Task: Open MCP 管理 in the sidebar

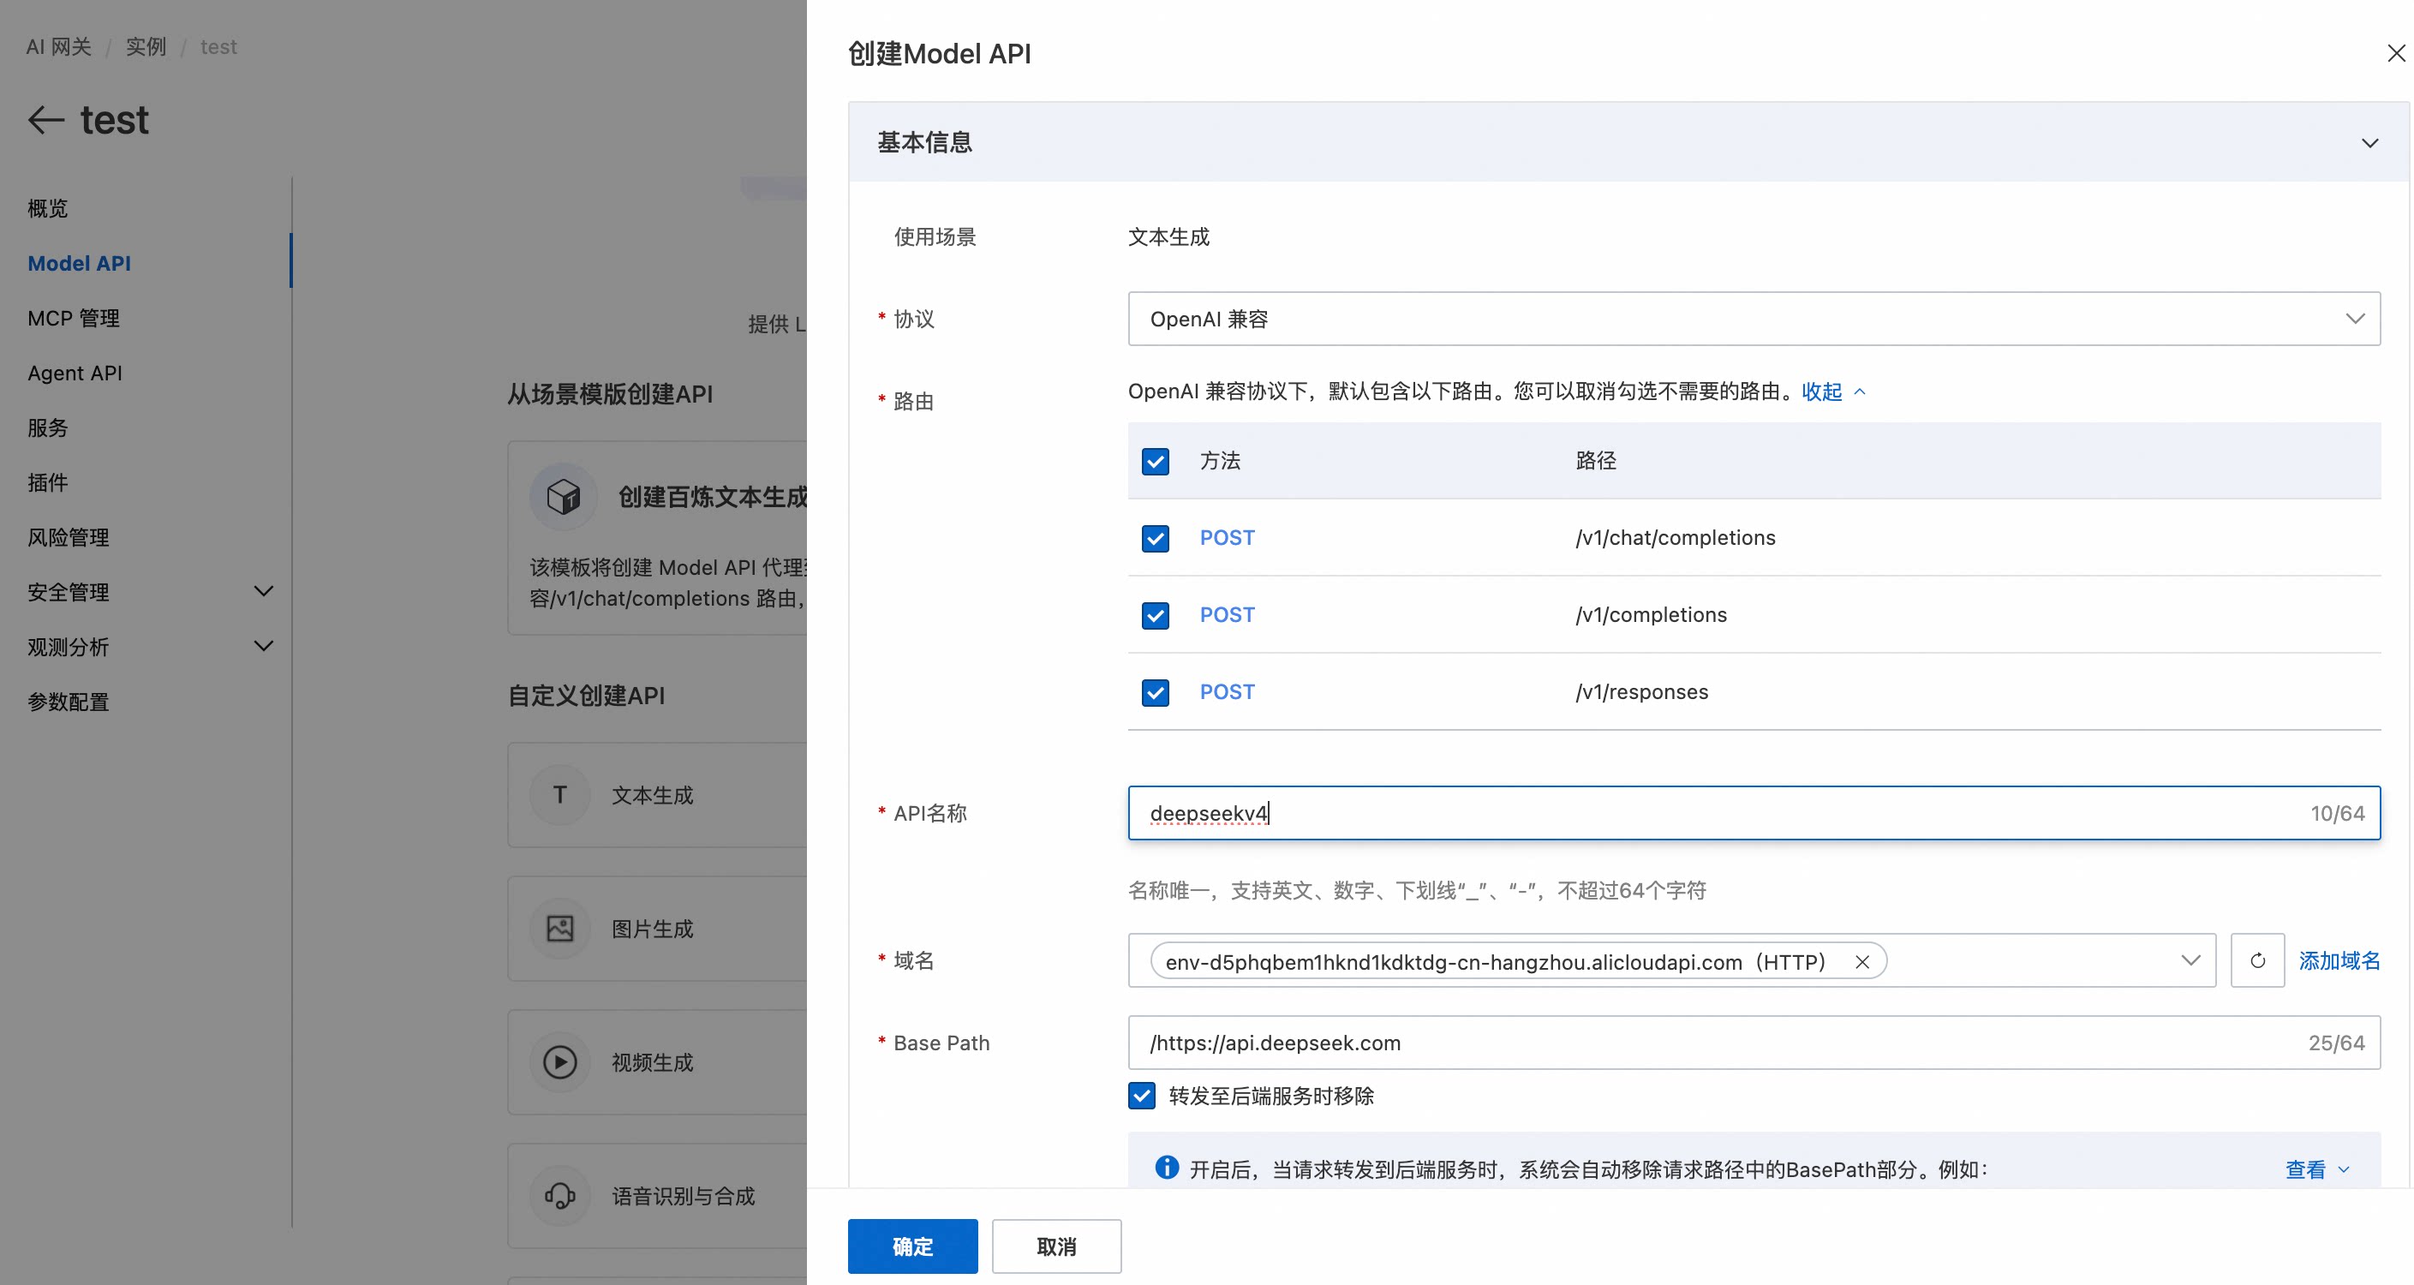Action: (73, 319)
